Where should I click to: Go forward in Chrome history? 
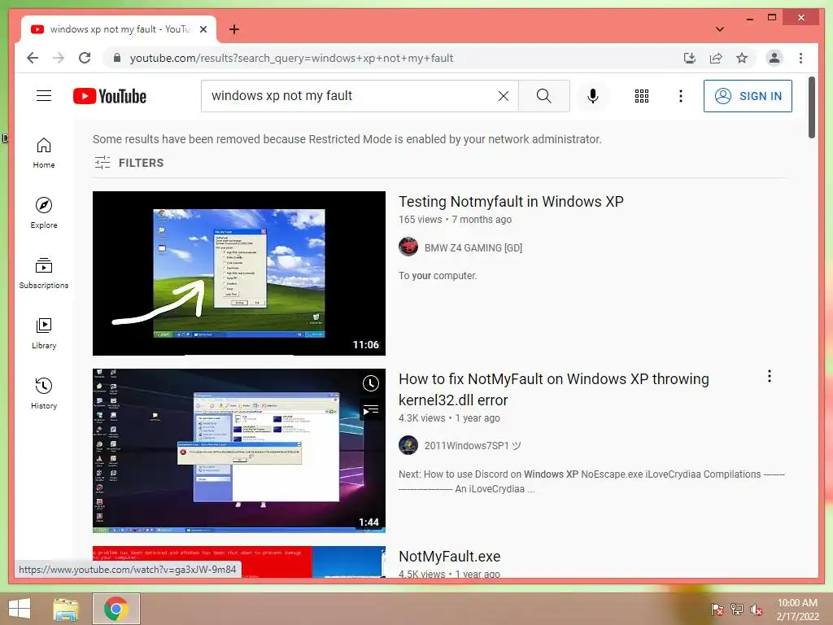pyautogui.click(x=59, y=58)
